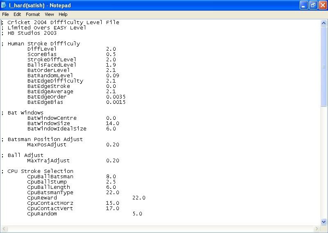Click the BatEdgeStroke parameter name
This screenshot has height=233, width=328.
click(48, 86)
